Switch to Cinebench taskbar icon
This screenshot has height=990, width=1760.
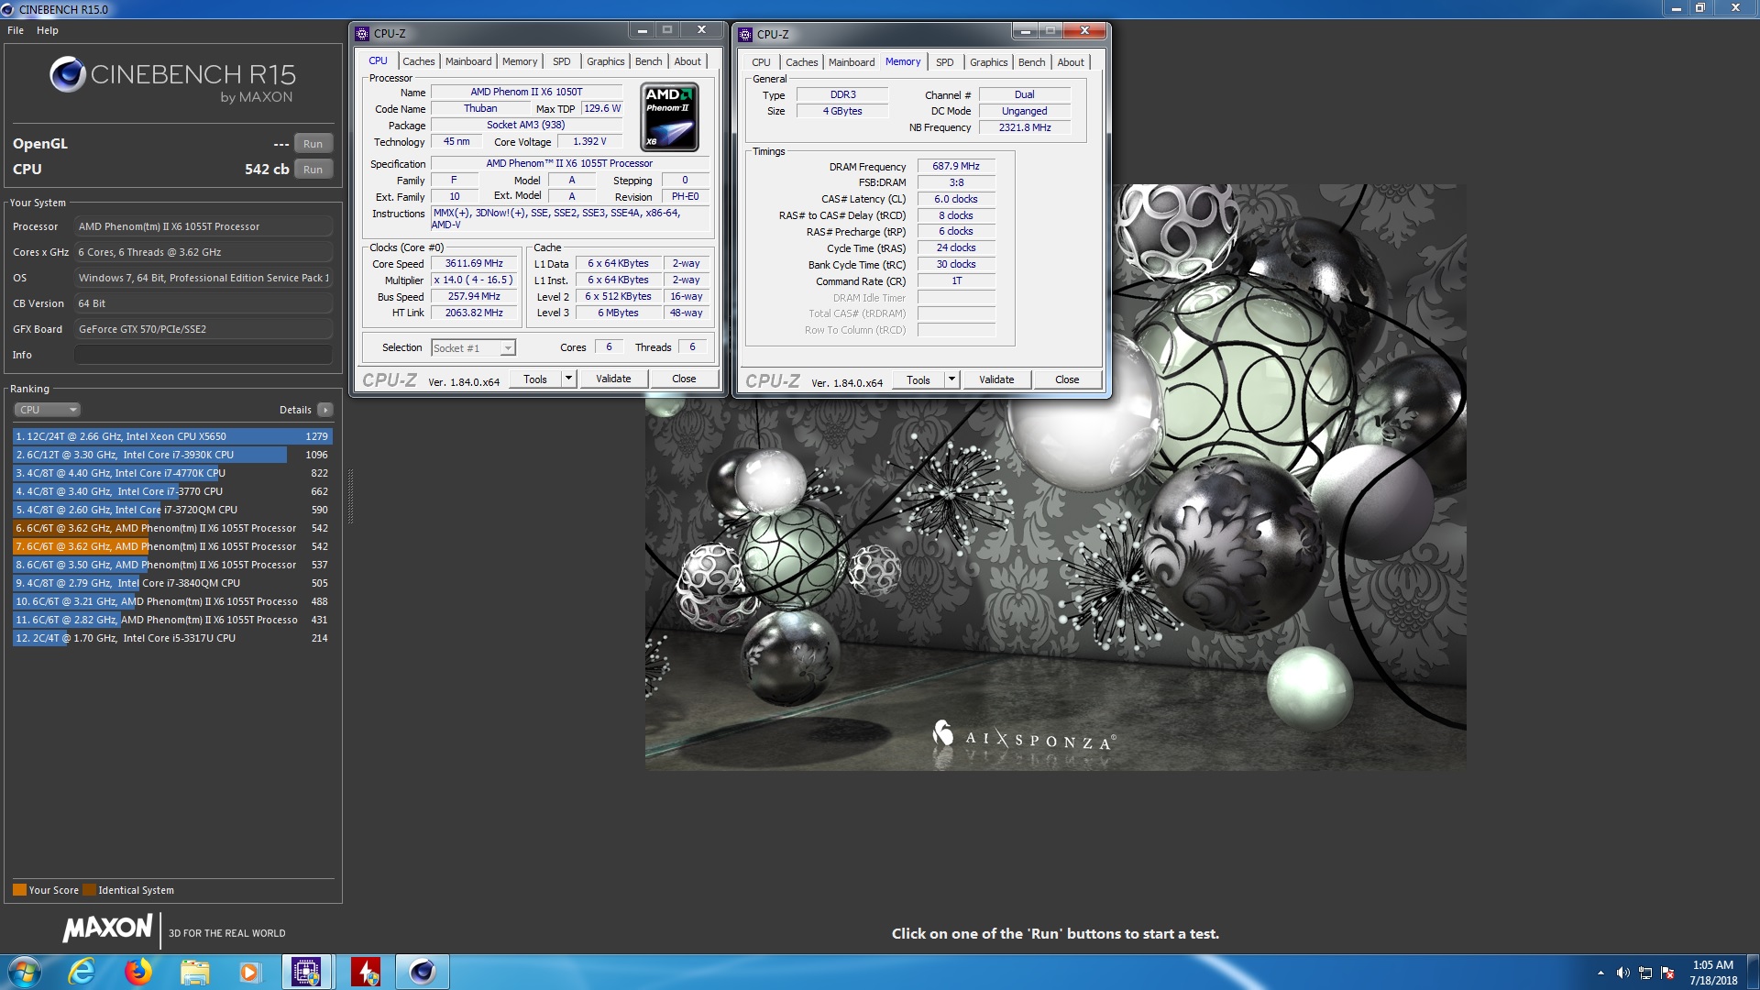pos(422,972)
